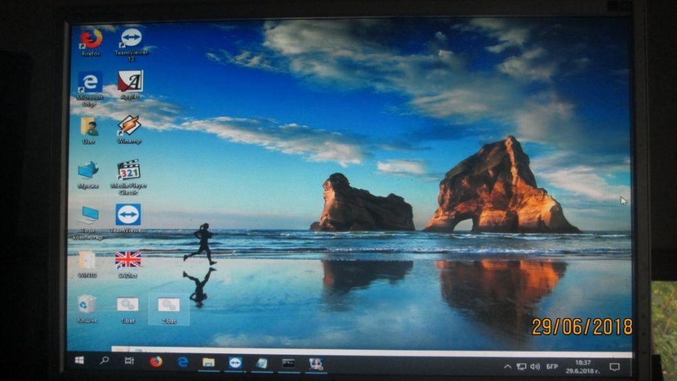Select the SADict British flag icon
Image resolution: width=677 pixels, height=381 pixels.
click(x=128, y=264)
